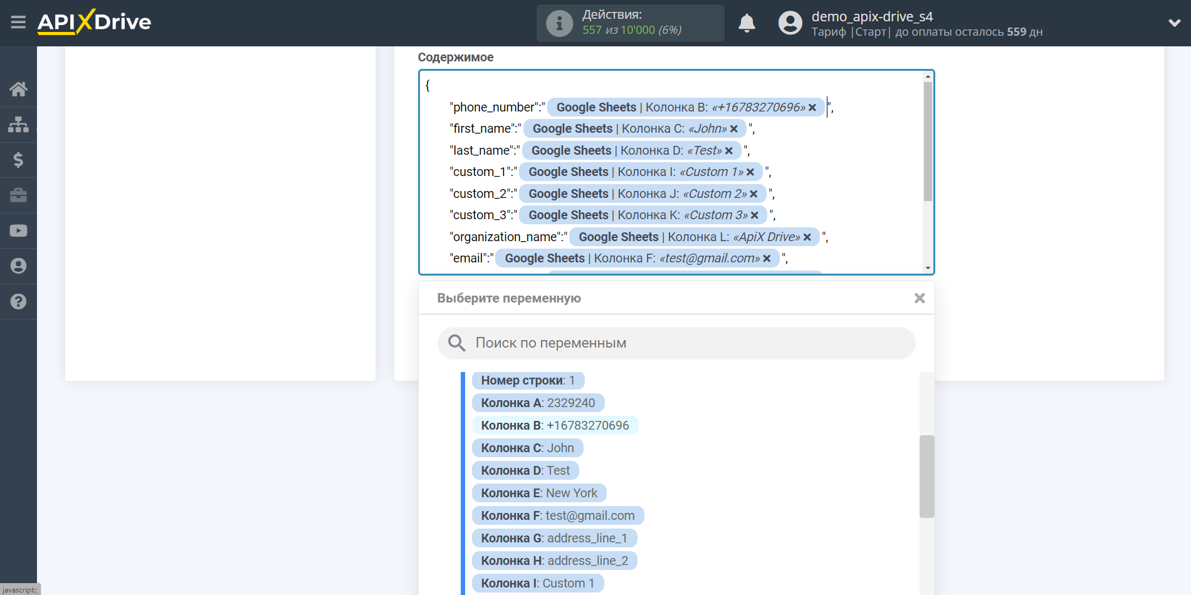1191x595 pixels.
Task: Open the video tutorials icon
Action: point(18,230)
